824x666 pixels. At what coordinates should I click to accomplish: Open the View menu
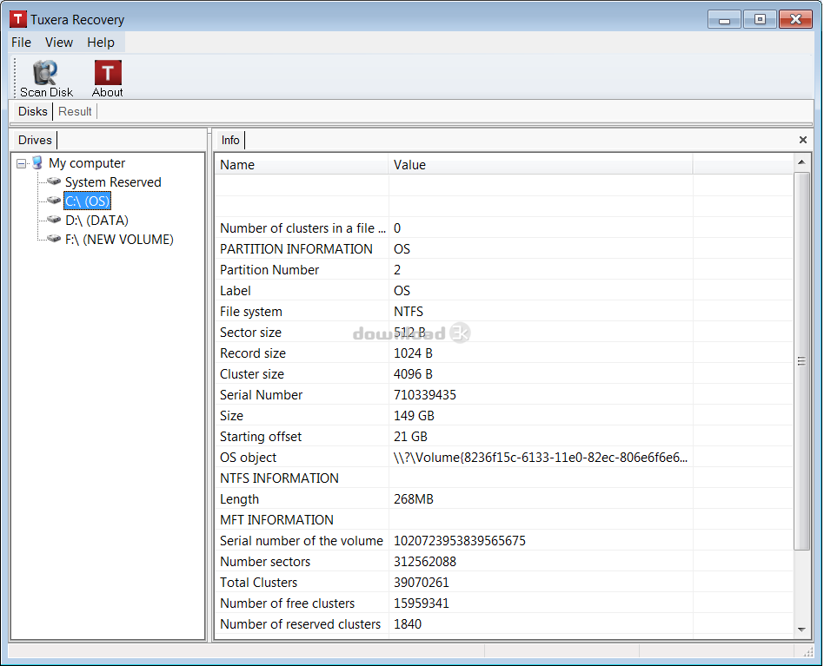pos(59,43)
